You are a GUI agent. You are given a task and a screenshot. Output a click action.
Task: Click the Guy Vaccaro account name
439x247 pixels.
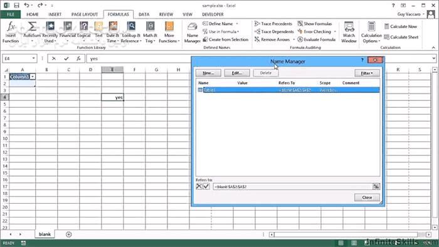[x=409, y=14]
